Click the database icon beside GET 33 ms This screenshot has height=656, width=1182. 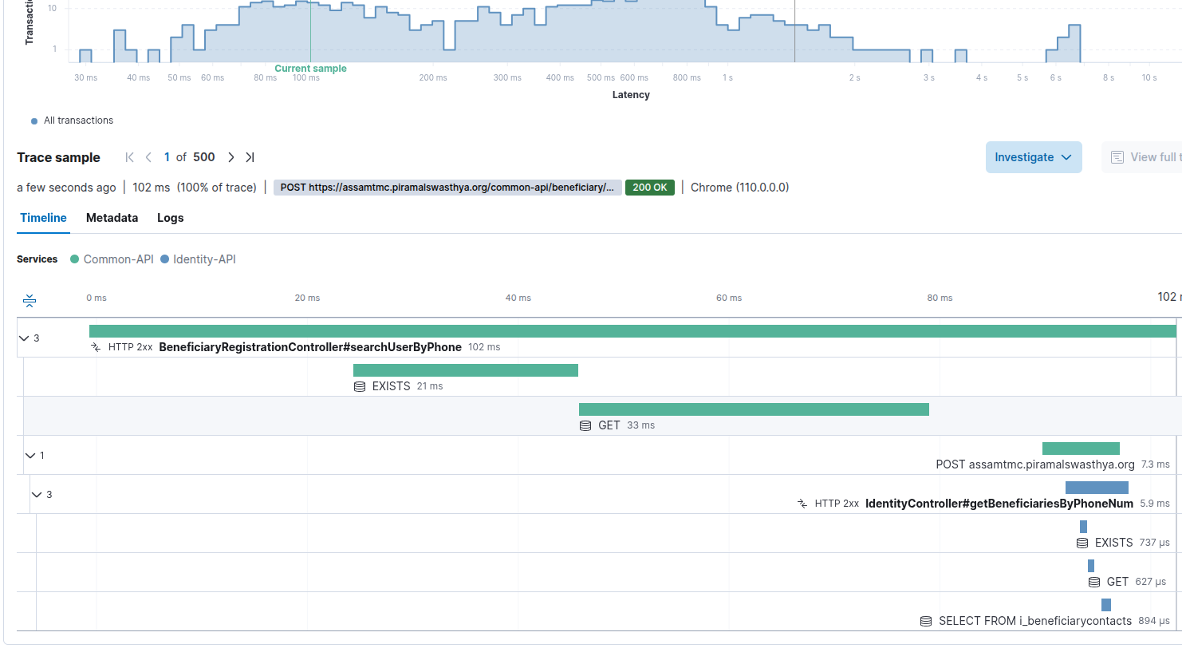click(x=585, y=425)
